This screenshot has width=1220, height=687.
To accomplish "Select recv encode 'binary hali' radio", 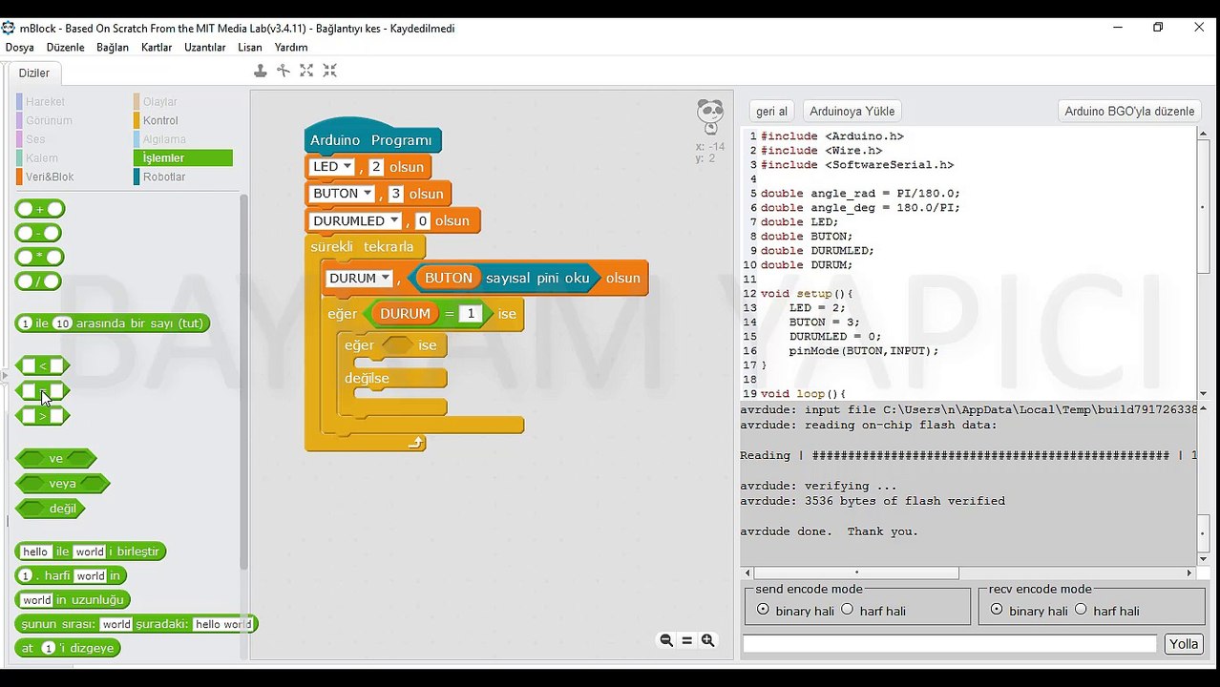I will pos(997,610).
